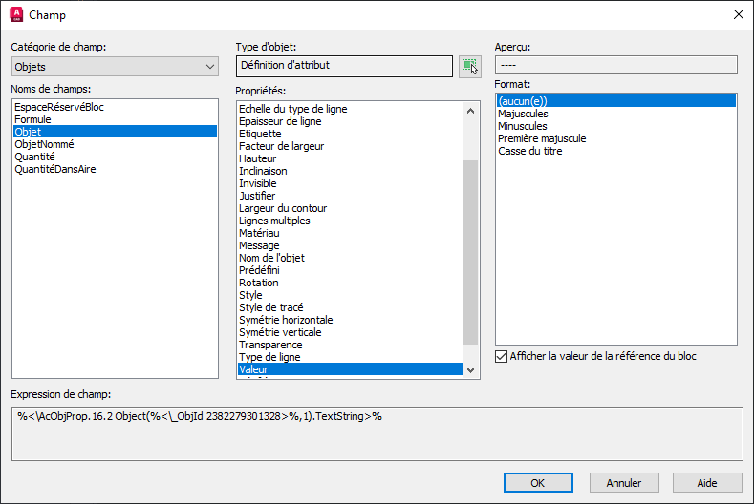Click the Type d'objet text field
Viewport: 754px width, 504px height.
click(344, 66)
